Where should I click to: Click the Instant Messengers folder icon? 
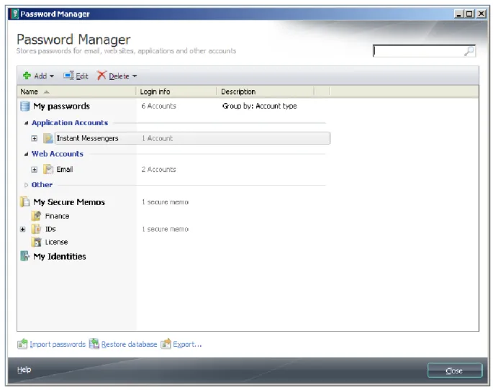point(48,138)
